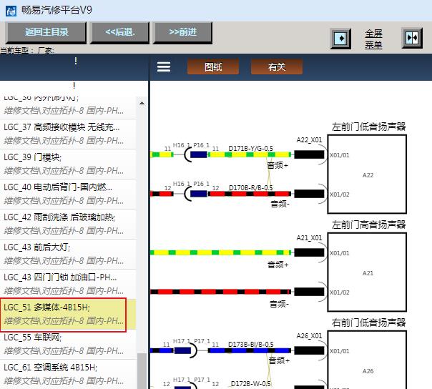
Task: Click the black A22_X01 connector on pin X01/02
Action: pyautogui.click(x=309, y=194)
